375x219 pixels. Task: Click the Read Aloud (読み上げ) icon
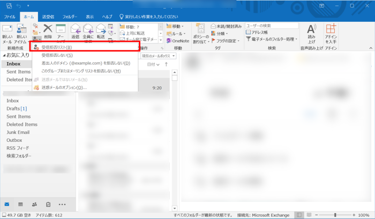[311, 33]
